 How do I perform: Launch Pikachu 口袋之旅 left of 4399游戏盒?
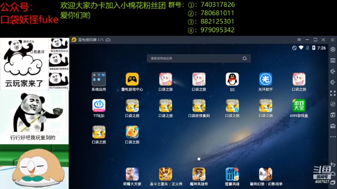click(265, 106)
